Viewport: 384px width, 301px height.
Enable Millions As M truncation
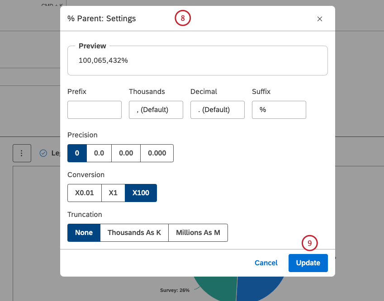click(x=198, y=233)
